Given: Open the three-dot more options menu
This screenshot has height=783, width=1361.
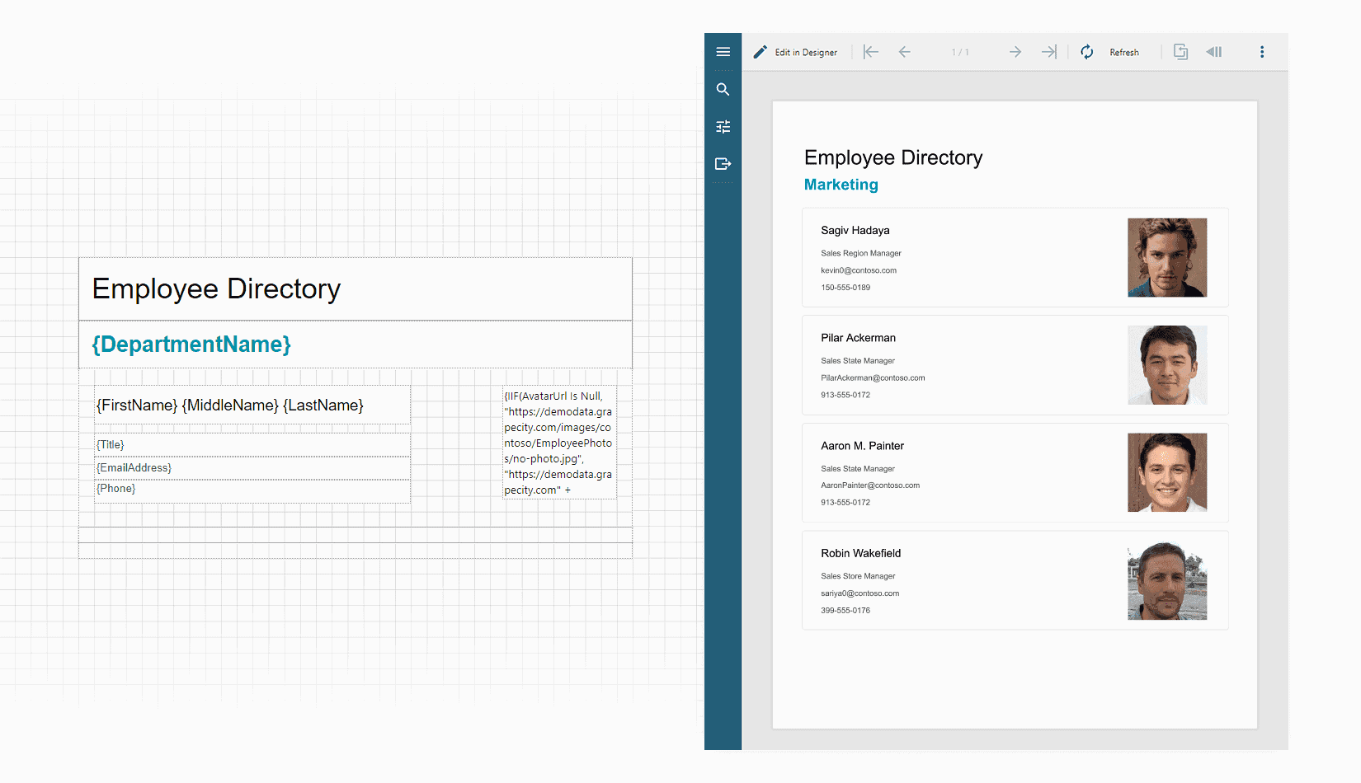Looking at the screenshot, I should 1262,52.
